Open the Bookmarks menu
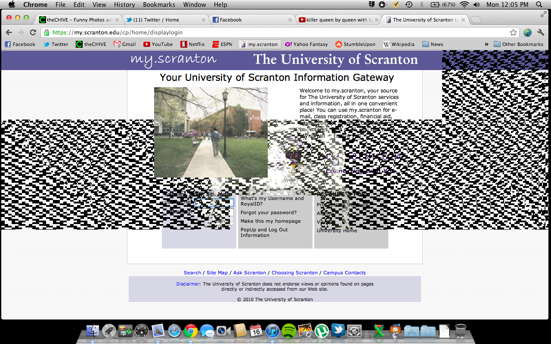Screen dimensions: 551x344 pyautogui.click(x=159, y=5)
